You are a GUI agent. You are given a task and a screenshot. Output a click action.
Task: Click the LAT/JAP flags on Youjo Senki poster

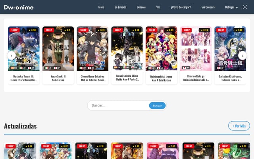(53, 68)
